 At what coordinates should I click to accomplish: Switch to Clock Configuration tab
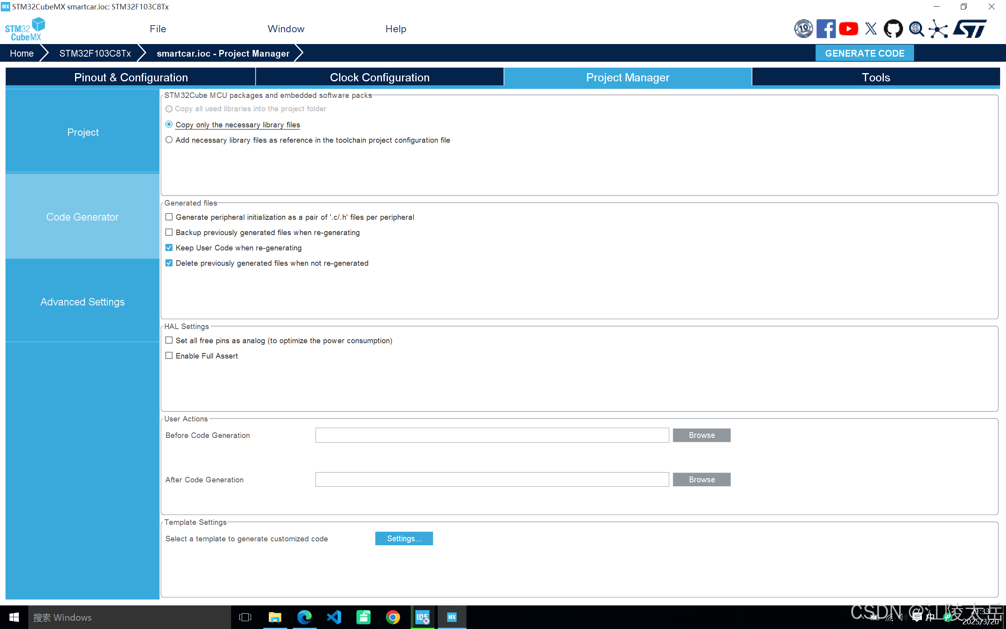click(379, 77)
